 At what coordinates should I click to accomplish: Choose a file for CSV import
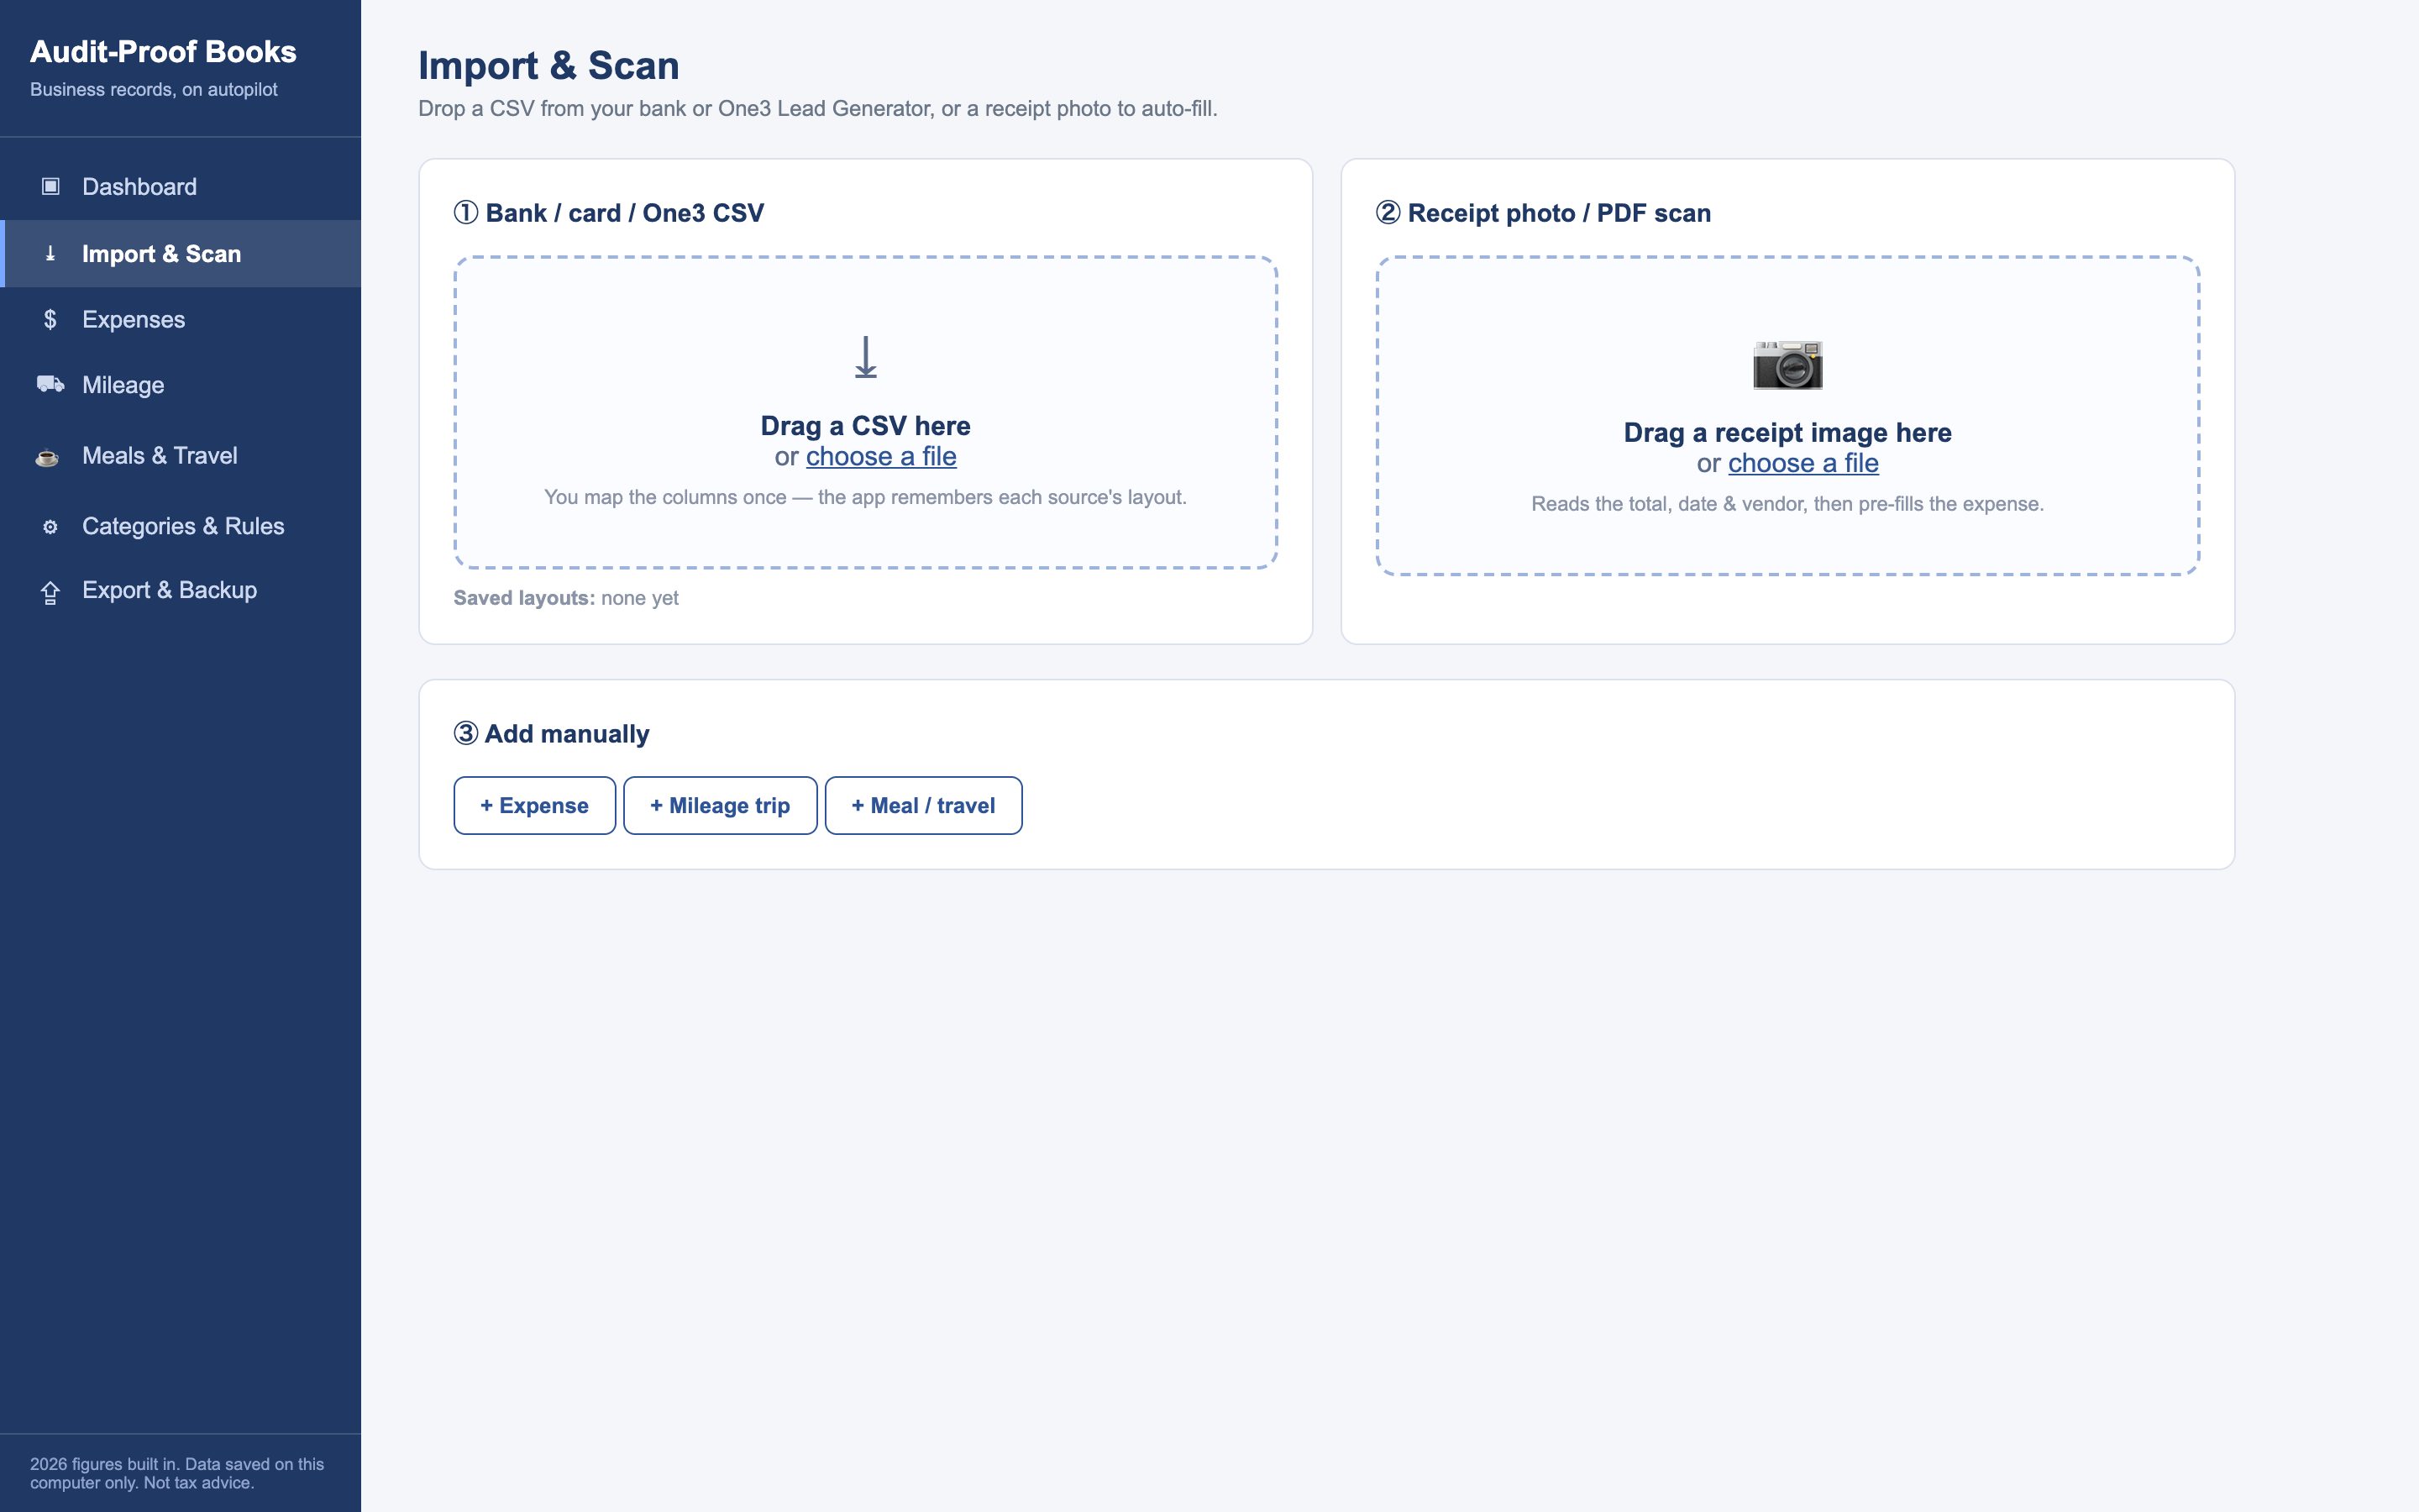tap(880, 457)
